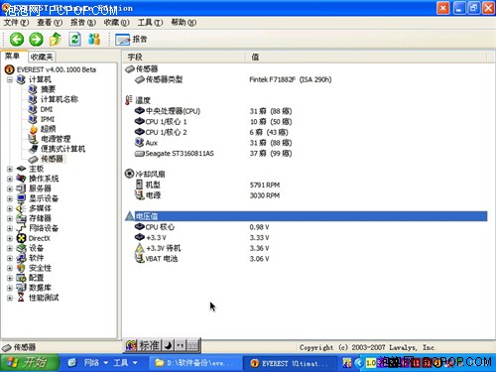This screenshot has height=372, width=496.
Task: Click the 值 column header
Action: [x=366, y=58]
